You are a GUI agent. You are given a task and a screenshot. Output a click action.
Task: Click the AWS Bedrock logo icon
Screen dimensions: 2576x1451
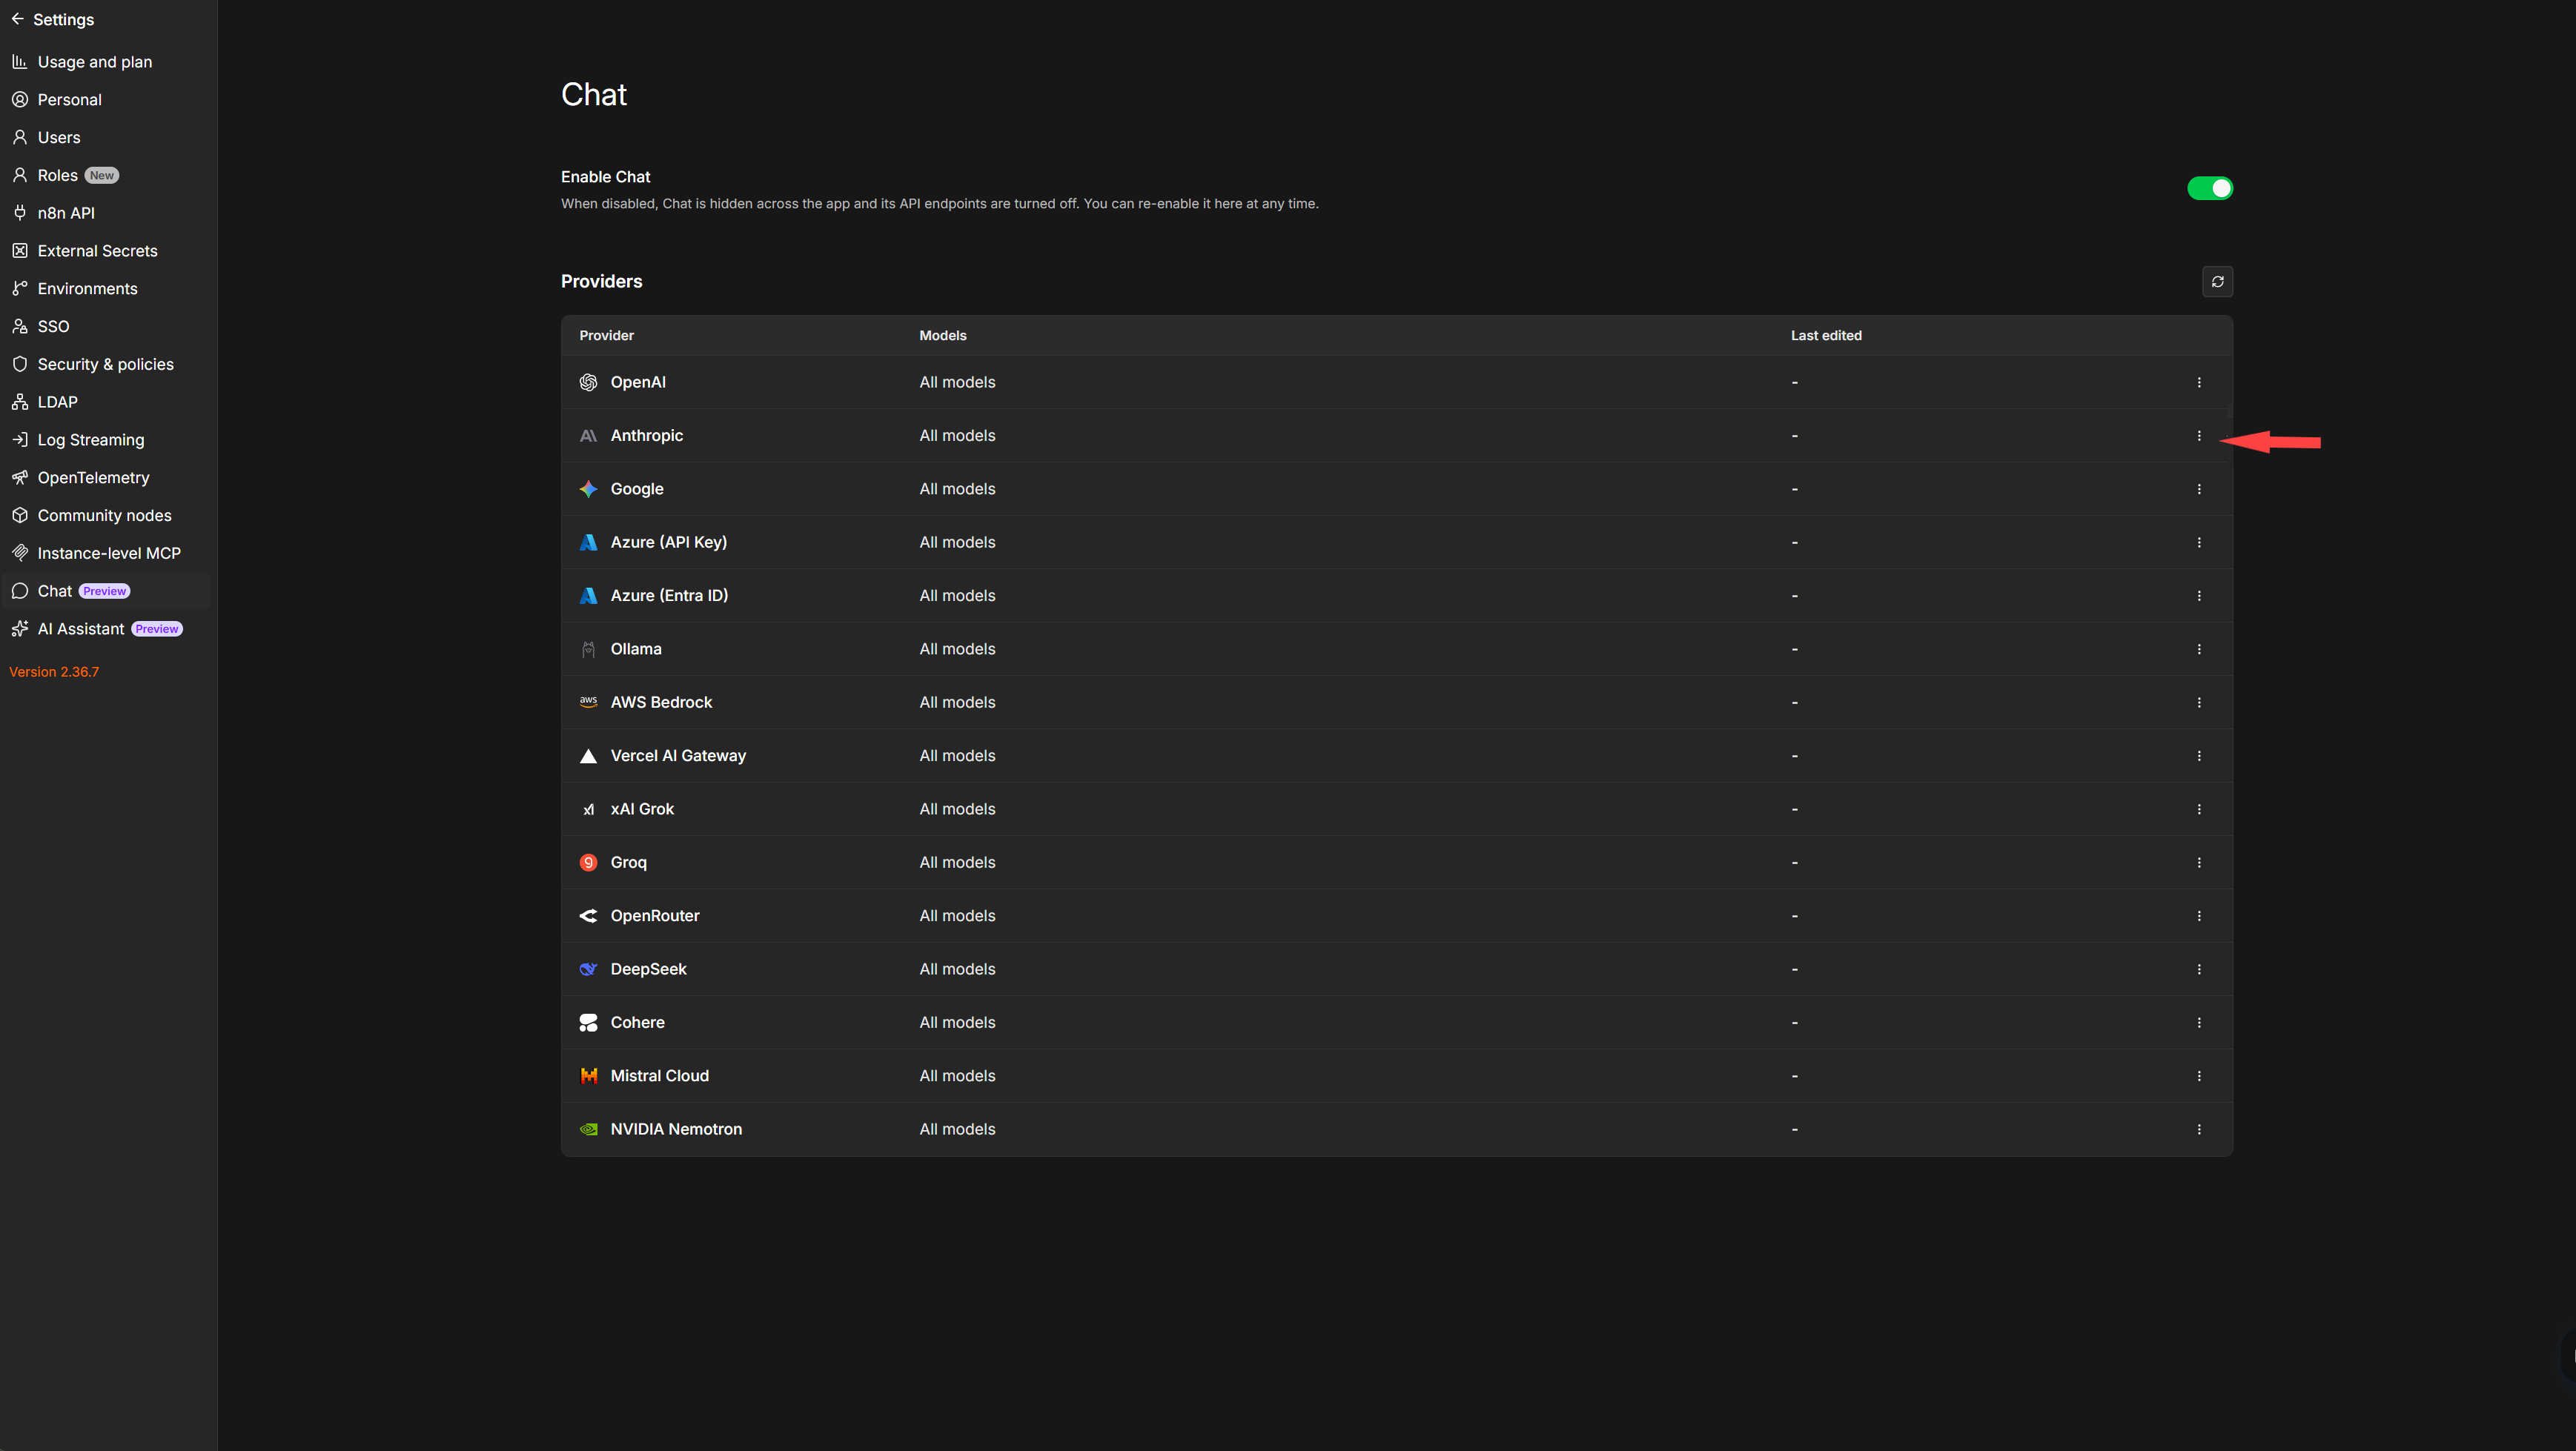588,702
